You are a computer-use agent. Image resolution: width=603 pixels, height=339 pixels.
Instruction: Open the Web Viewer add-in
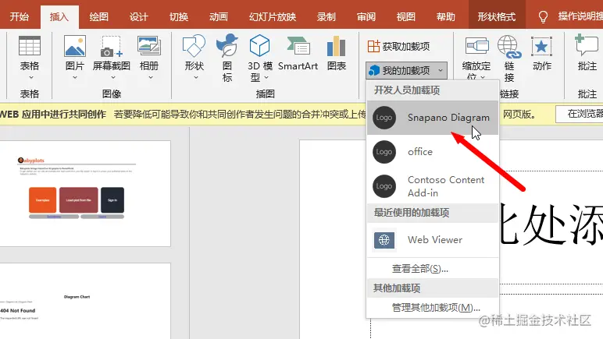(433, 240)
